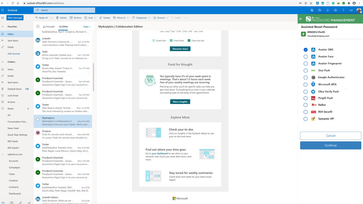Click the Sweep toolbar button

pos(104,18)
